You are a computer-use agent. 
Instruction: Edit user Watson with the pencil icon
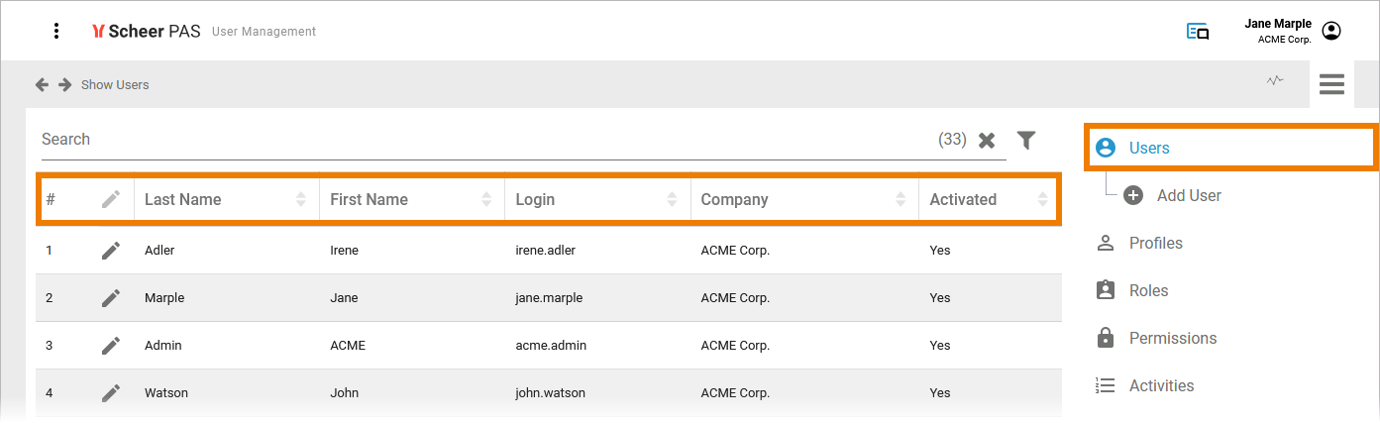(x=111, y=392)
